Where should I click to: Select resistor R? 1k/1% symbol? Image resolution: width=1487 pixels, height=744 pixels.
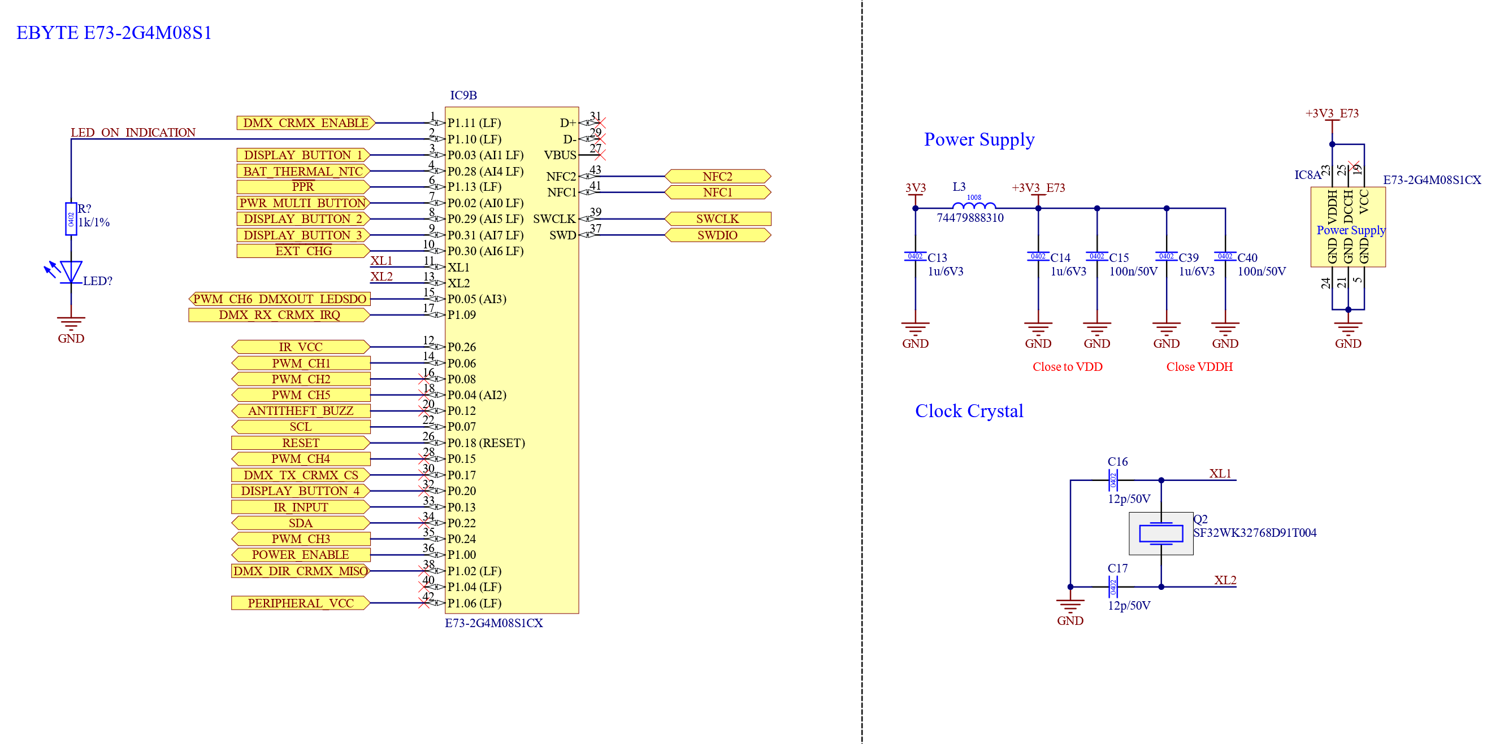tap(71, 218)
